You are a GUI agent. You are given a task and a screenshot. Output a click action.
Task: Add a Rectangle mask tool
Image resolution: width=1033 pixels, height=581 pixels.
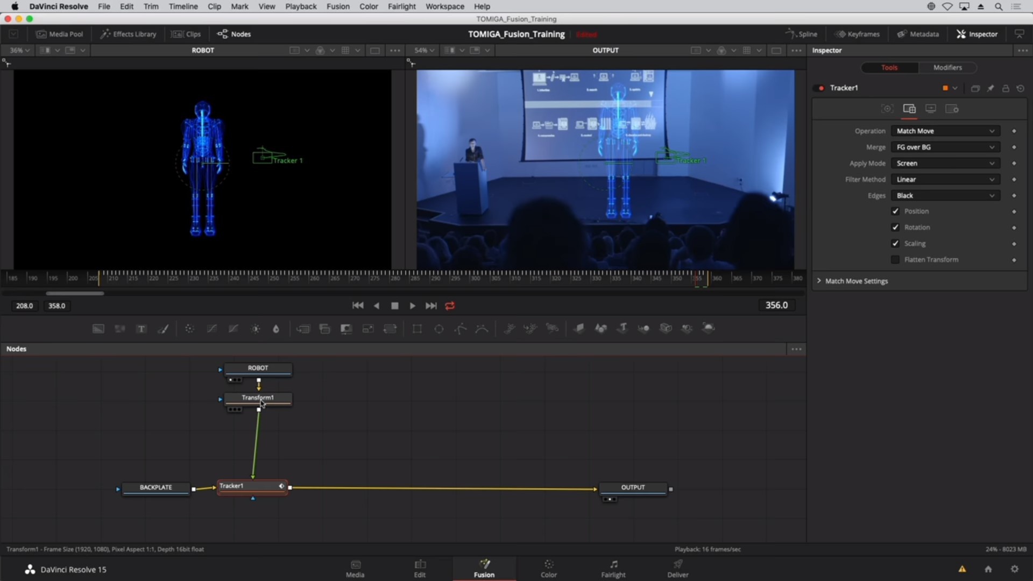pos(417,329)
